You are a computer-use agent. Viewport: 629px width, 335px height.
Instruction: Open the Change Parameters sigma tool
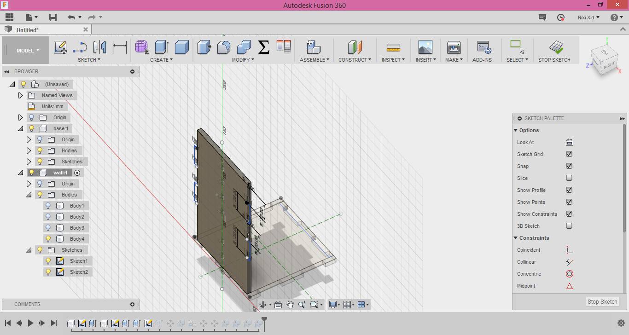(264, 47)
